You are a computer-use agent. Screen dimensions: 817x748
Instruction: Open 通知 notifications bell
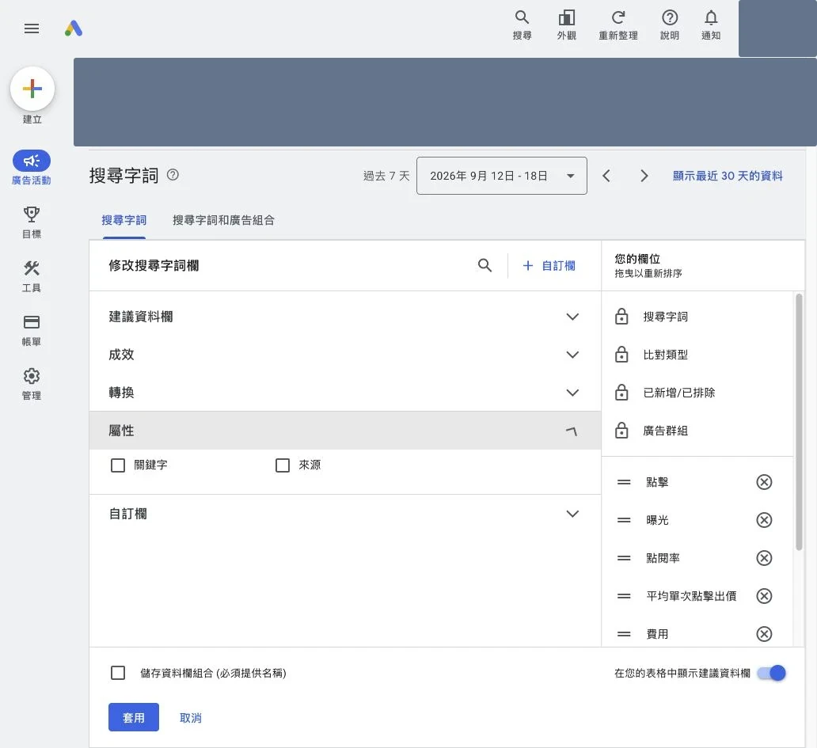coord(711,25)
